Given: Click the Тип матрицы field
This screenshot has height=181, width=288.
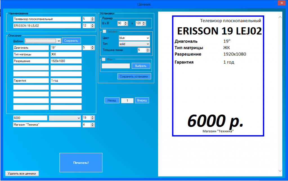Looking at the screenshot, I should 31,54.
